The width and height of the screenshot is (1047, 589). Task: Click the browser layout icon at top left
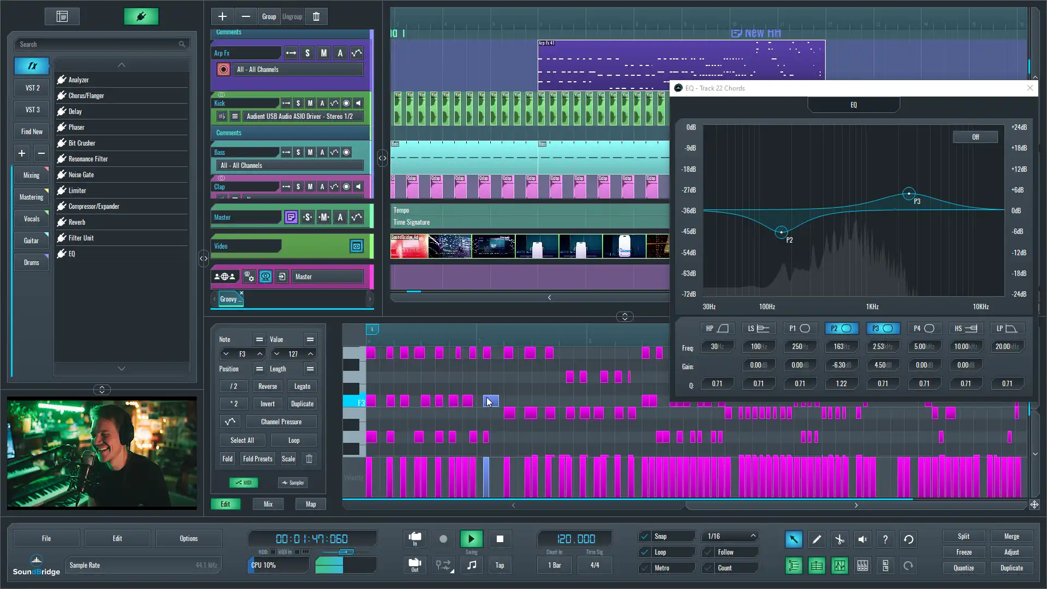pos(62,16)
